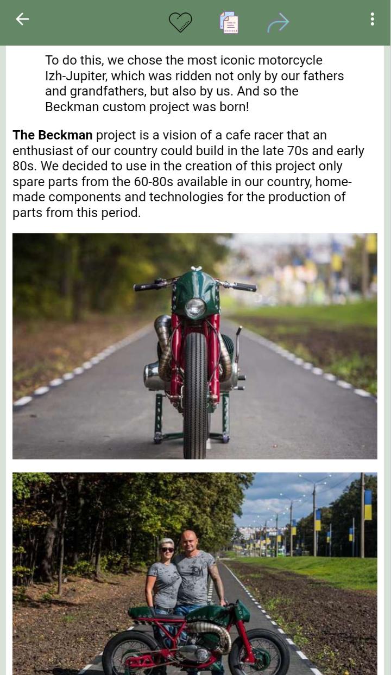Screen dimensions: 391x675
Task: Go back using the arrow icon
Action: coord(22,20)
